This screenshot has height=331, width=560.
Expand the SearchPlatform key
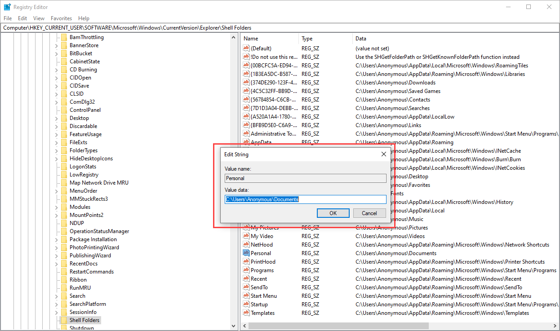pyautogui.click(x=57, y=304)
